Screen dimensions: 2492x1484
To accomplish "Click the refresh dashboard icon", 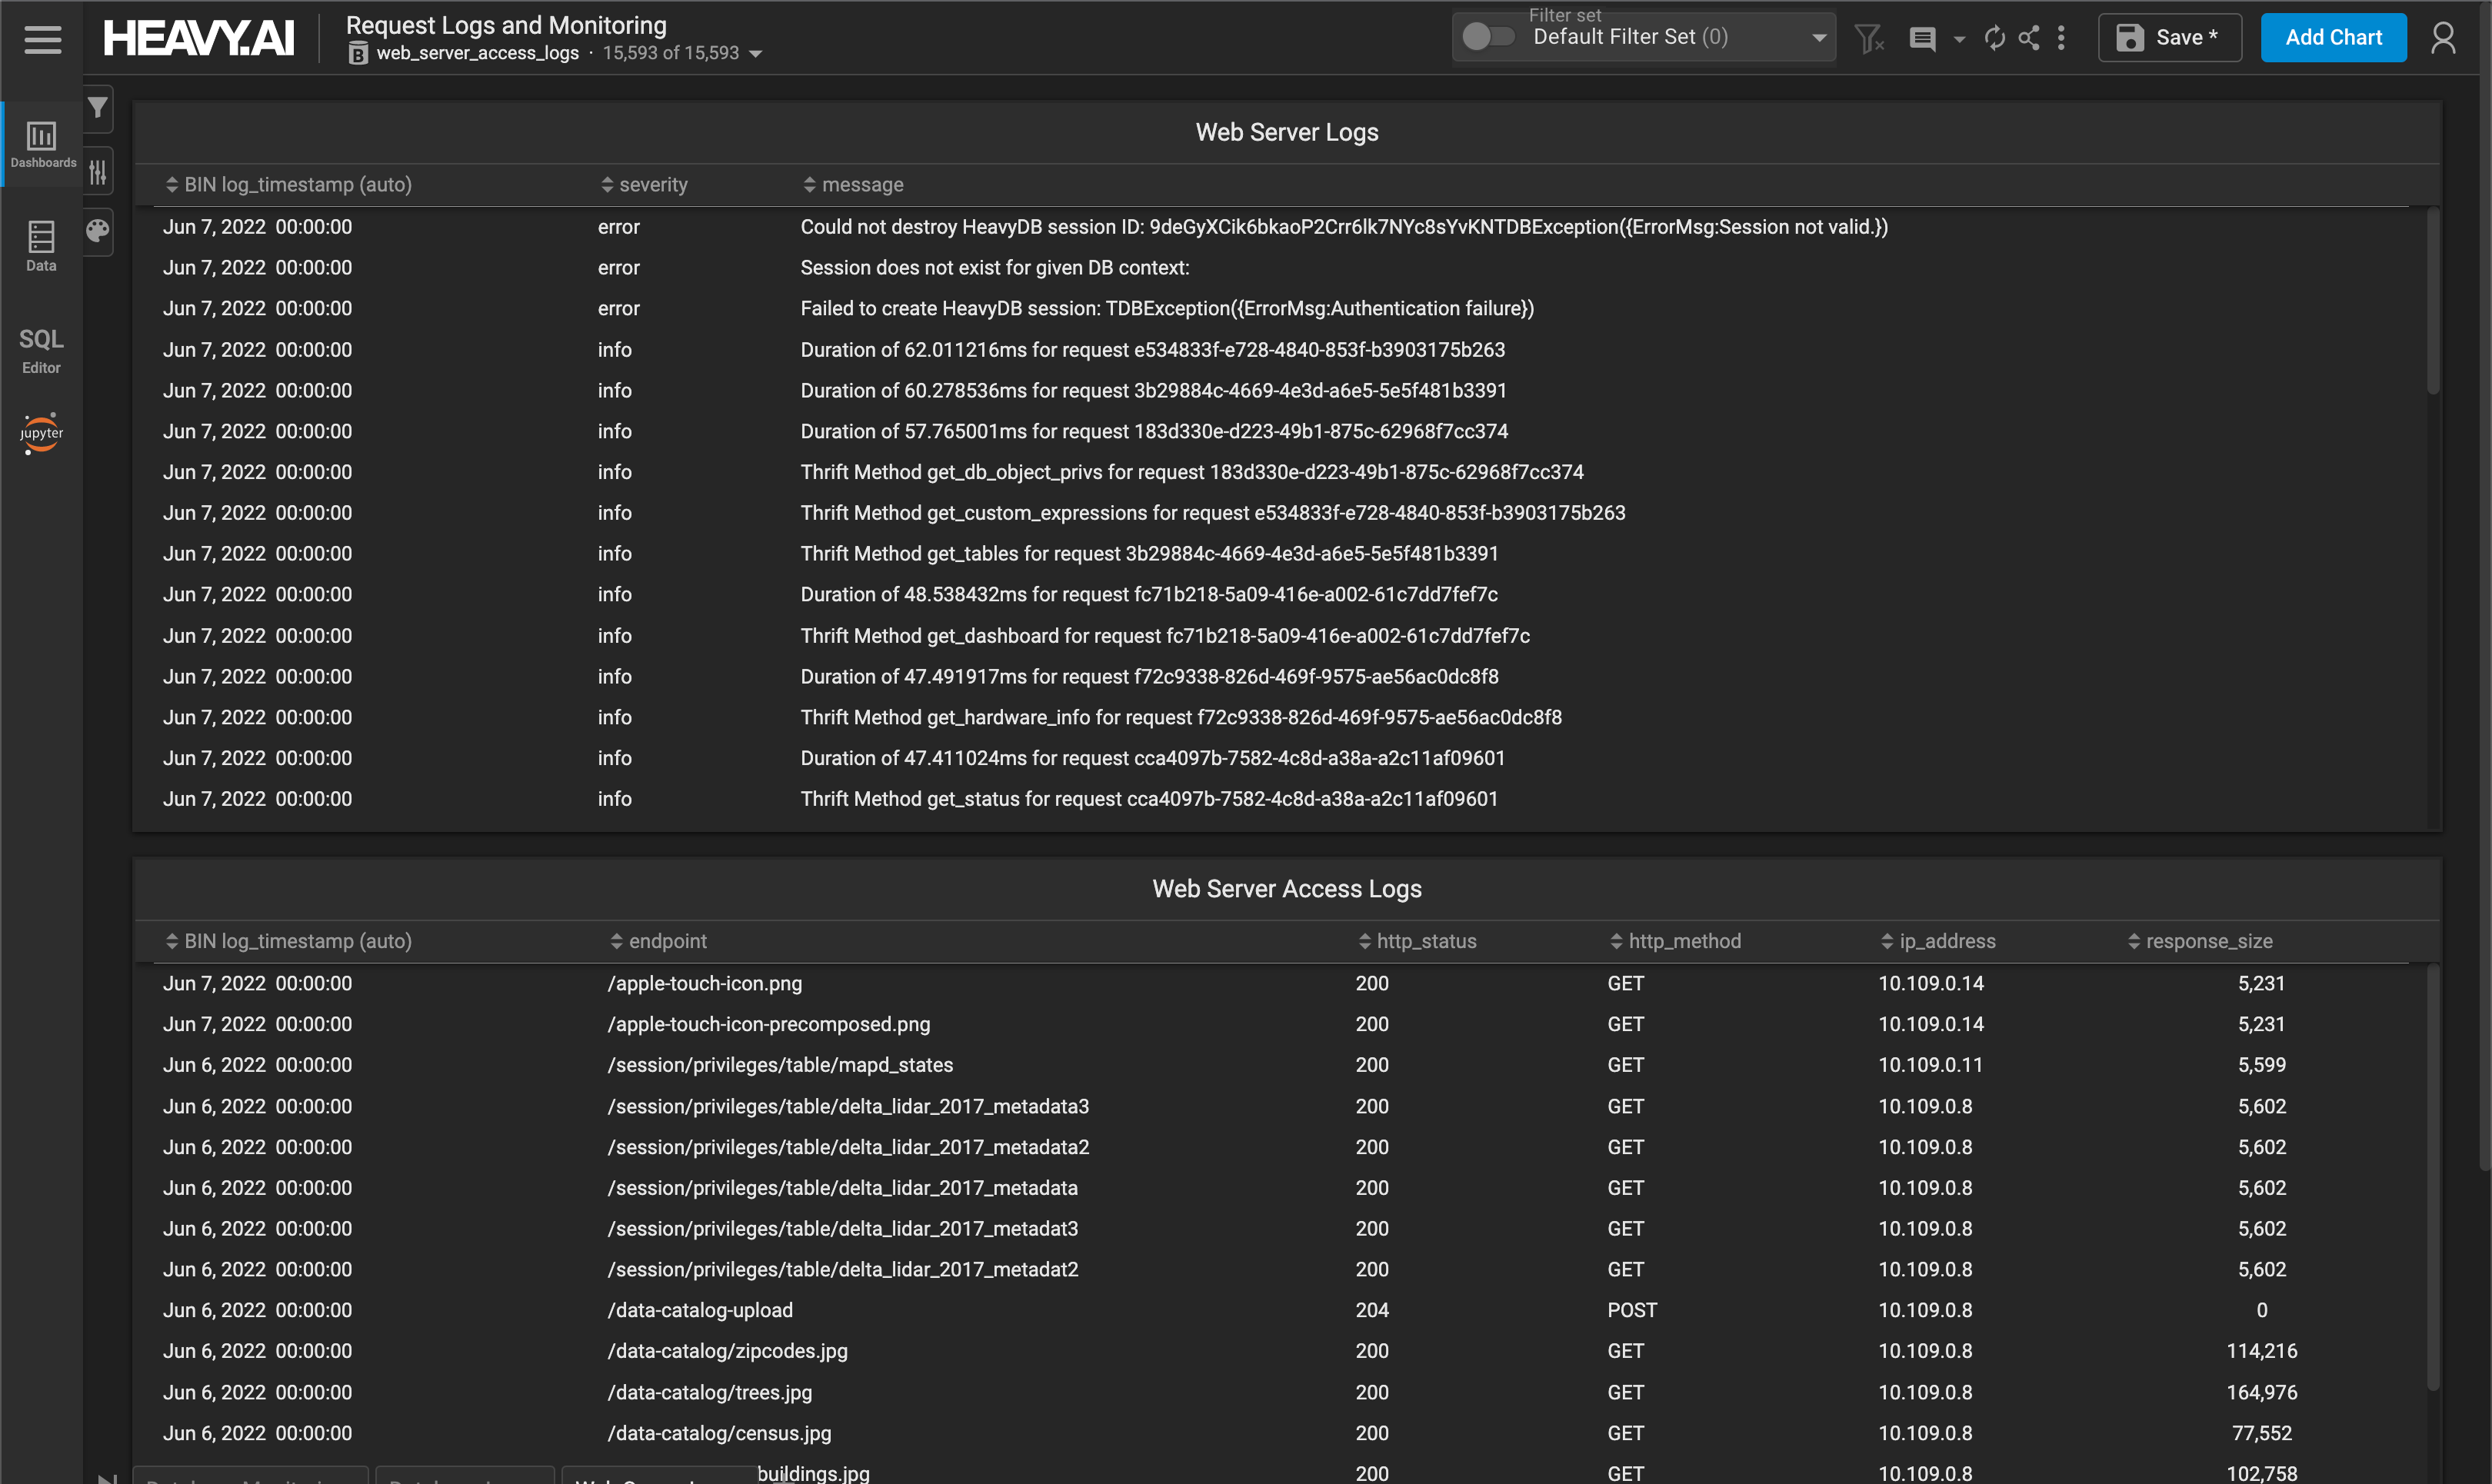I will [1994, 38].
